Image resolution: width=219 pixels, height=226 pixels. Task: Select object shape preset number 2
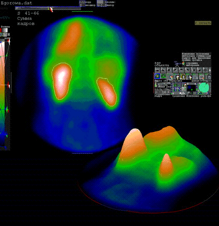163,70
